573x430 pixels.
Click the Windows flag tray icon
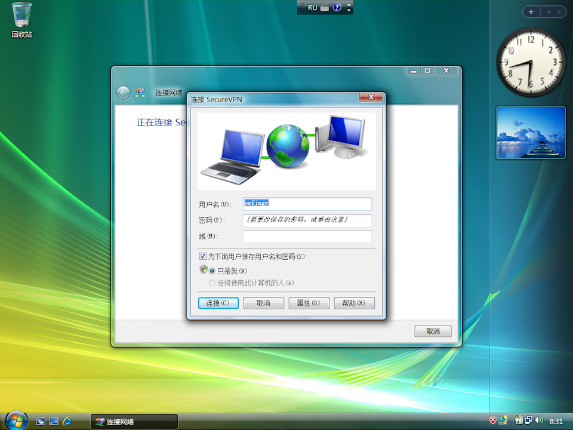(x=503, y=420)
